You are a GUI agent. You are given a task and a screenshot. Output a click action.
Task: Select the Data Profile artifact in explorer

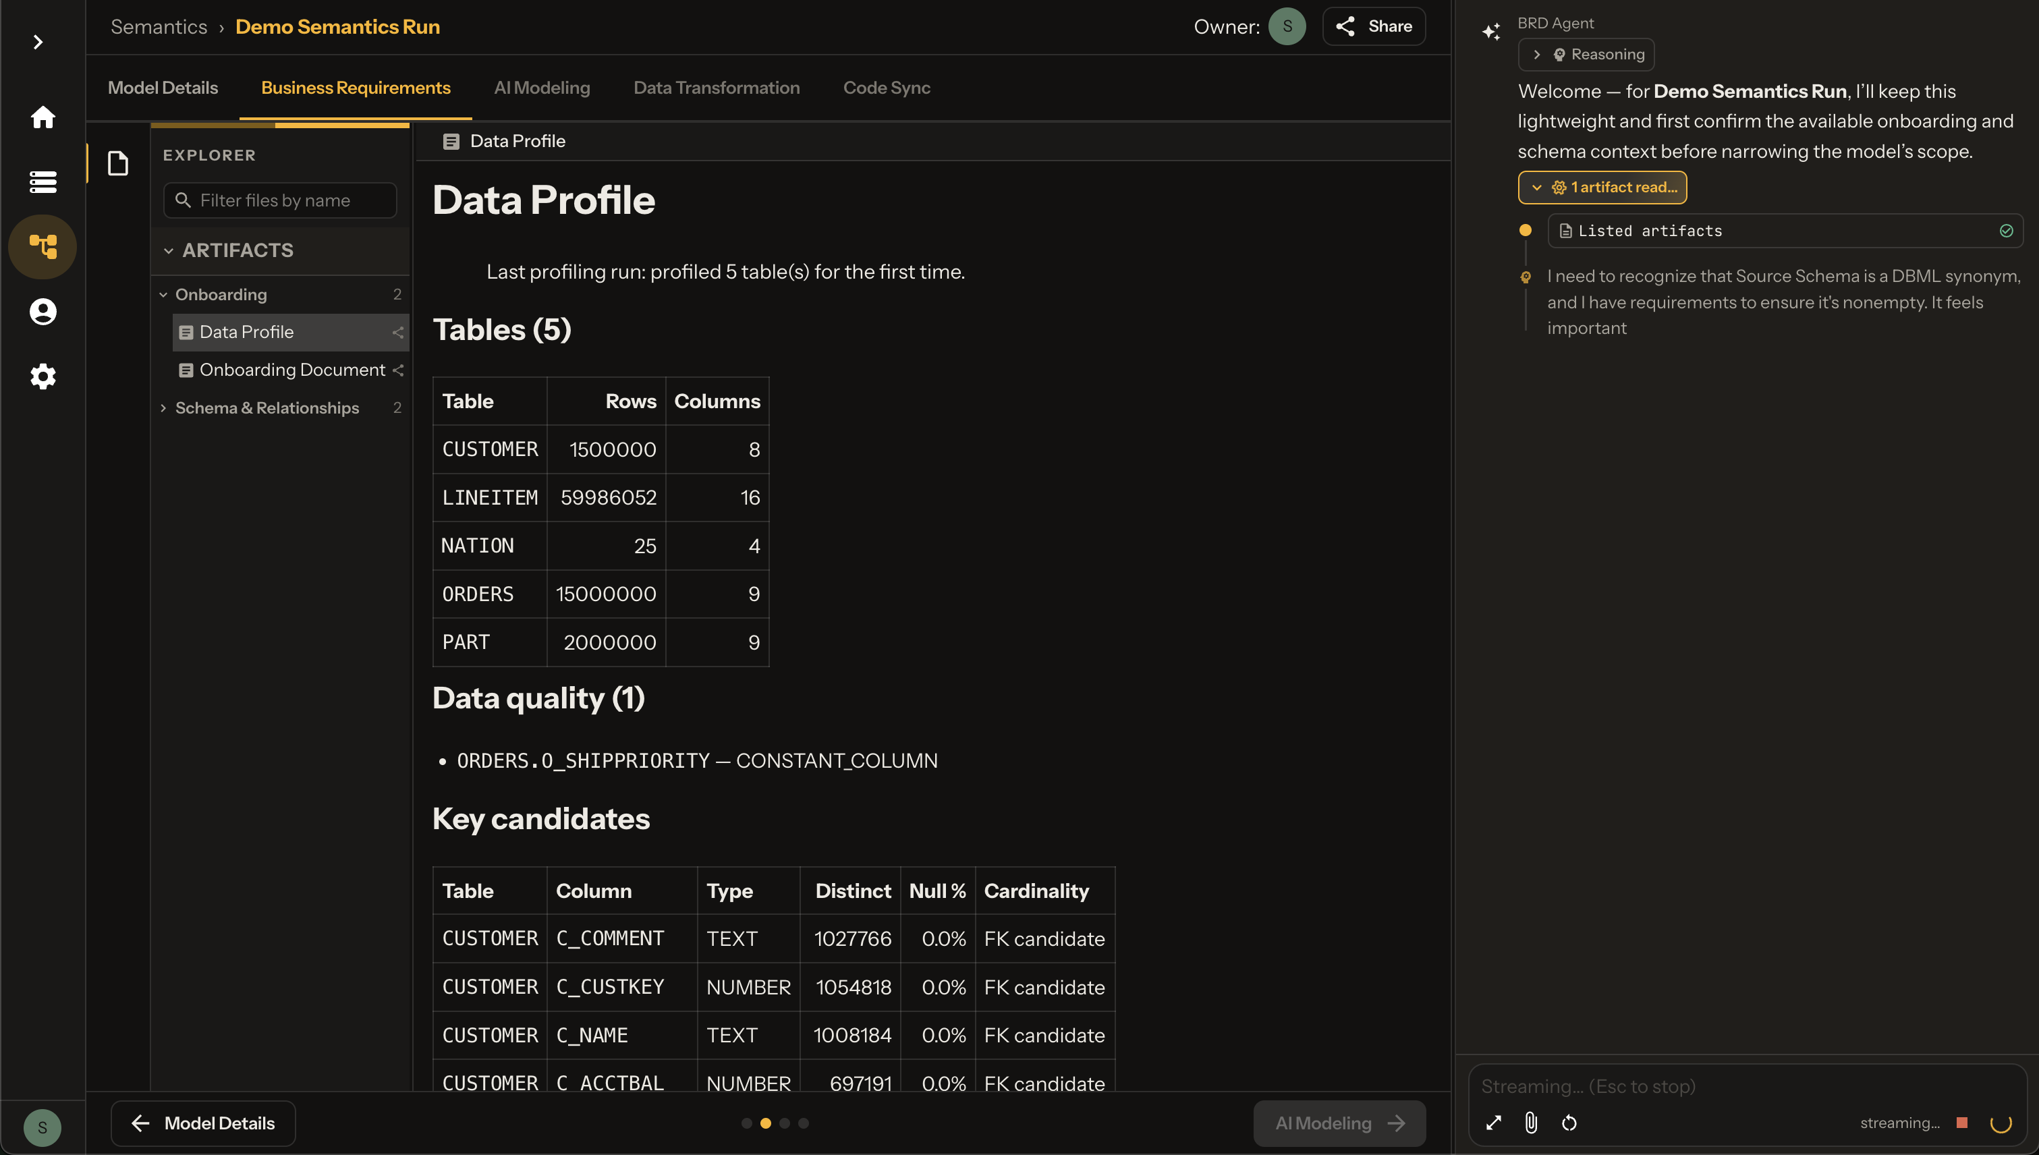291,333
